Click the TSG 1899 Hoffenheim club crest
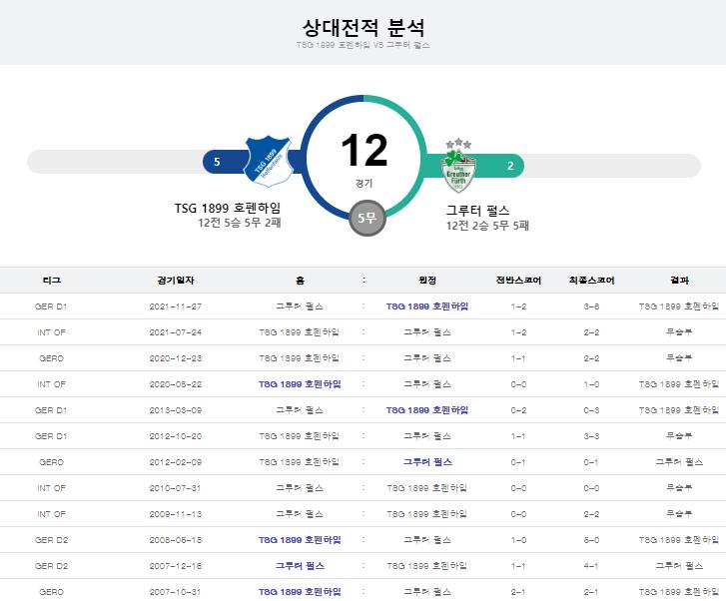 (268, 161)
